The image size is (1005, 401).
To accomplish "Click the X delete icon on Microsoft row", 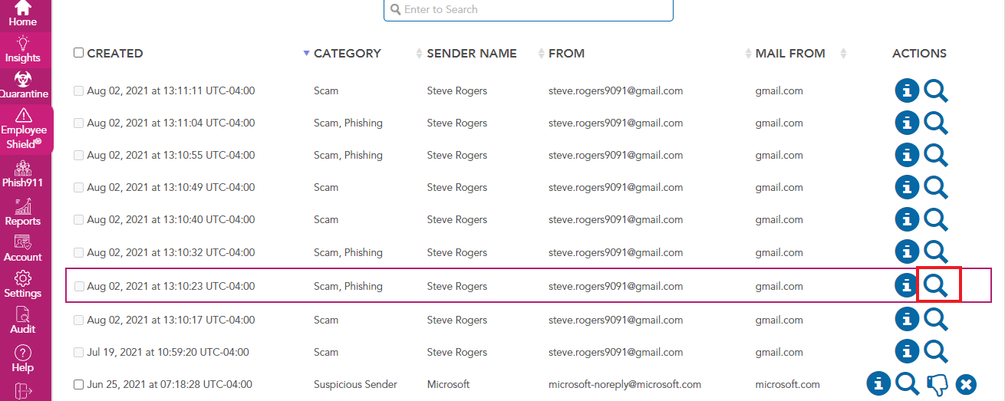I will 966,384.
